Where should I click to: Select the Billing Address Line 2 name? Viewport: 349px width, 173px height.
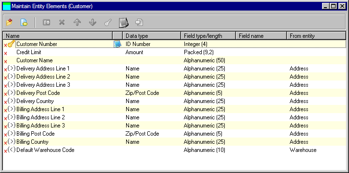(x=40, y=117)
